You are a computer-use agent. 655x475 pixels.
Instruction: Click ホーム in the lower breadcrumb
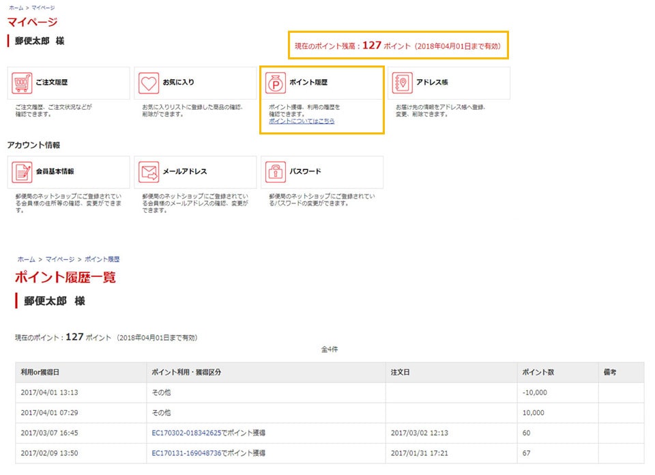(26, 259)
